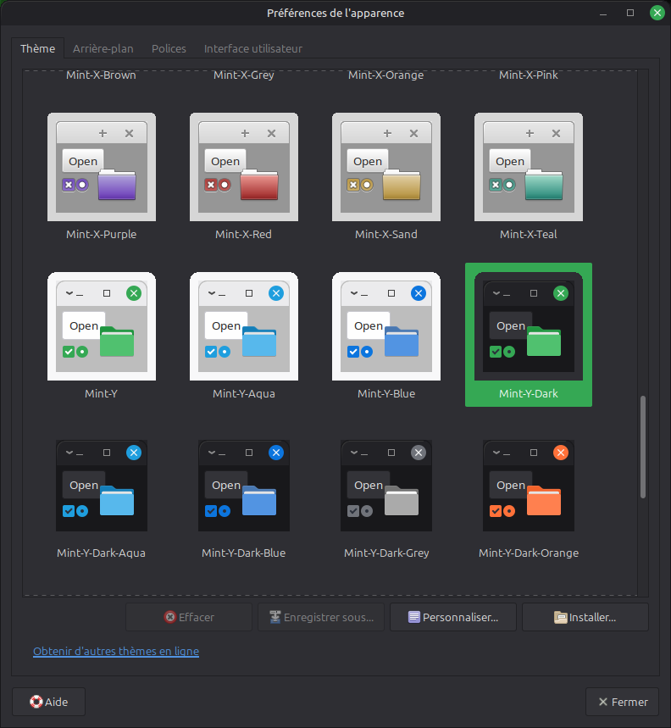Open help with the Aide button
The height and width of the screenshot is (728, 671).
[49, 702]
